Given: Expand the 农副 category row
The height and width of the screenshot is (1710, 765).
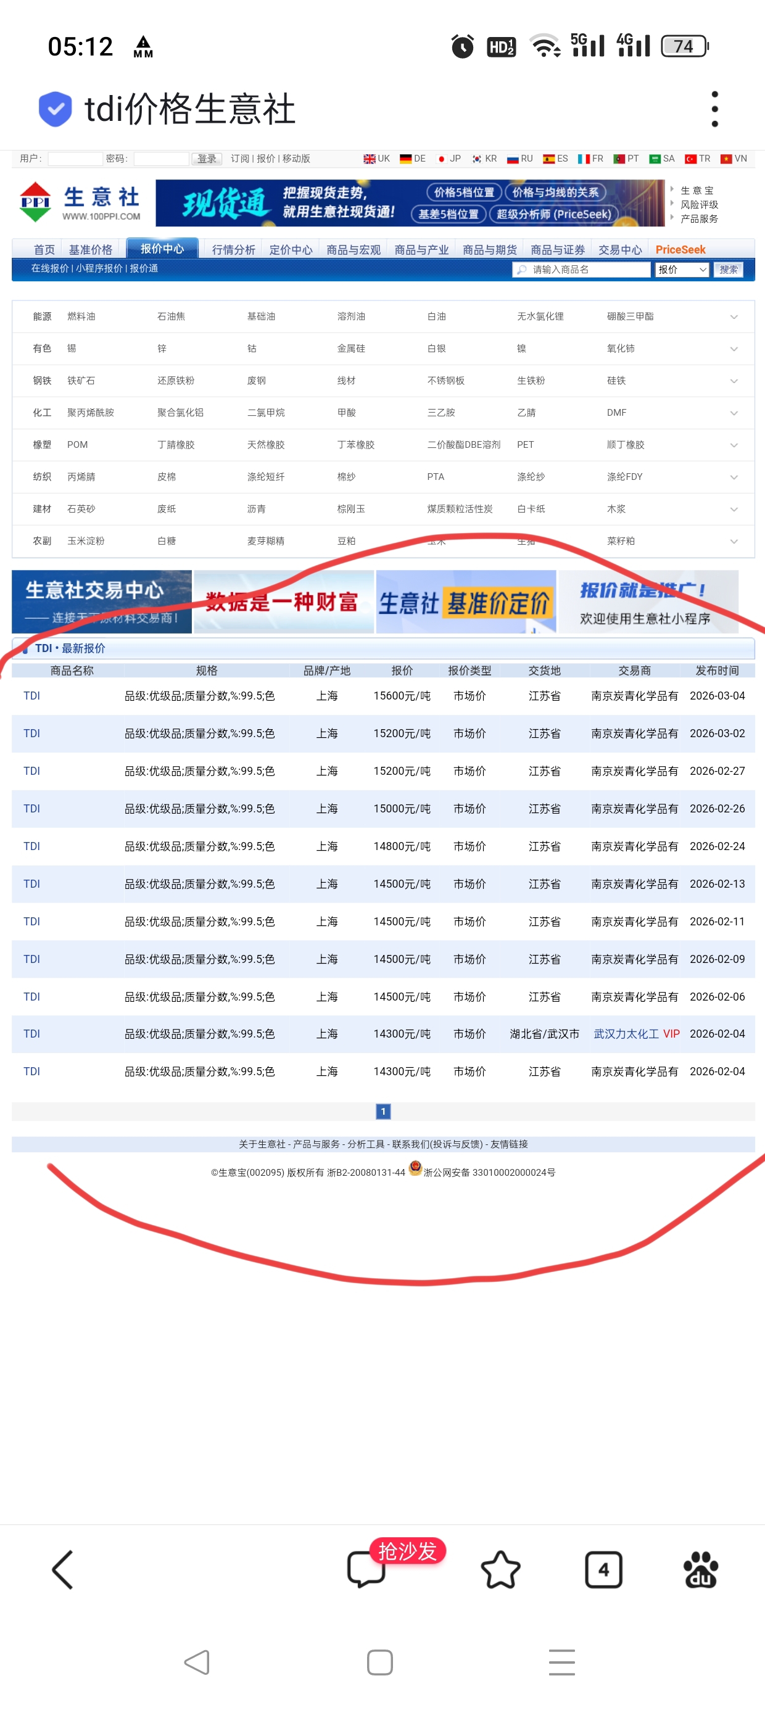Looking at the screenshot, I should click(x=734, y=541).
